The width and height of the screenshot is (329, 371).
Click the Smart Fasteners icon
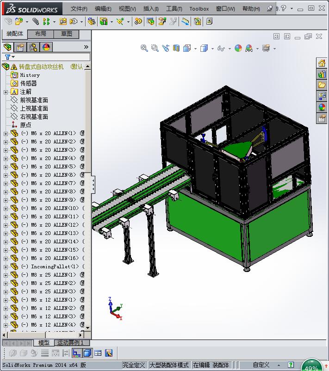(63, 22)
